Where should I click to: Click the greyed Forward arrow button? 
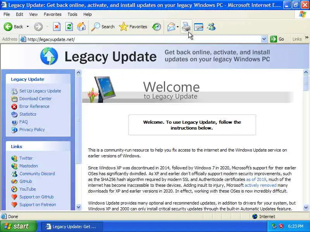coord(38,27)
